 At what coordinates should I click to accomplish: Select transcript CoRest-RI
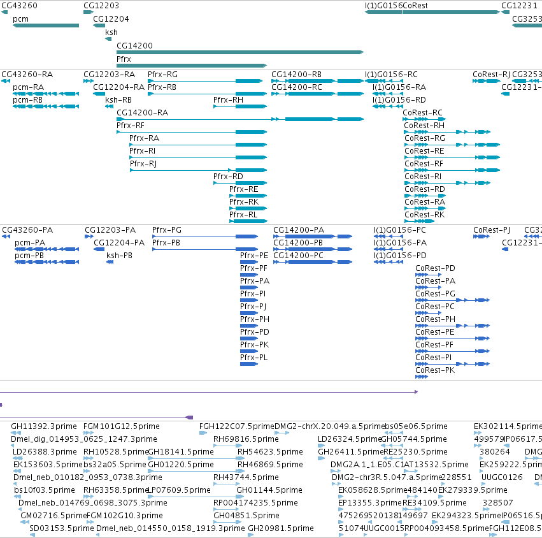(x=448, y=183)
